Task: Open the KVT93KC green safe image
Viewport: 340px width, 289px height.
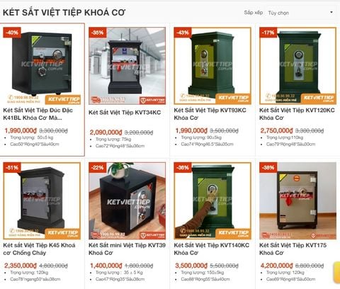Action: pyautogui.click(x=212, y=66)
